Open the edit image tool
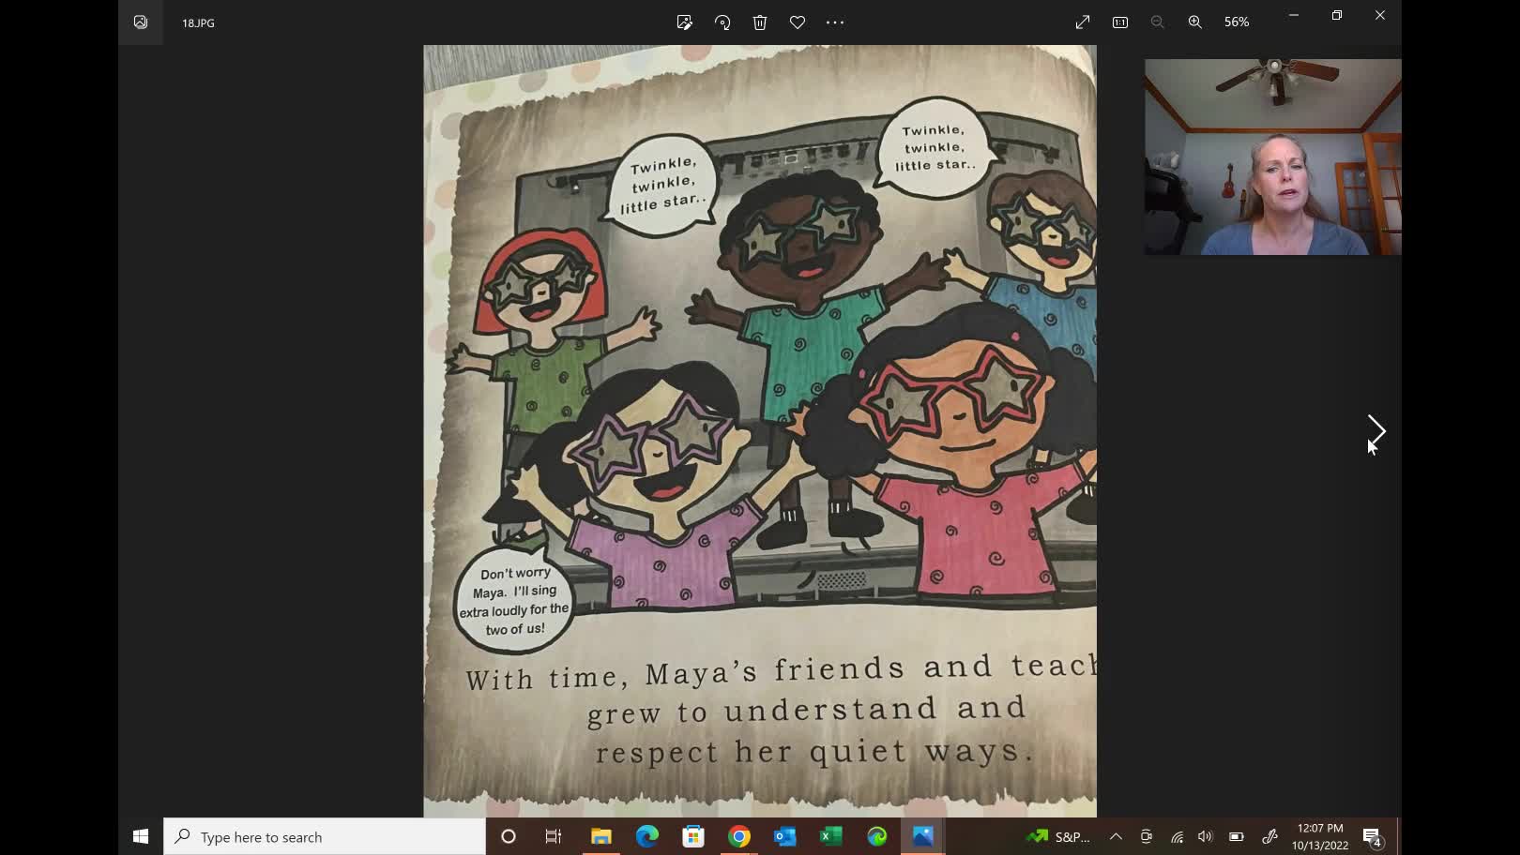 tap(684, 22)
